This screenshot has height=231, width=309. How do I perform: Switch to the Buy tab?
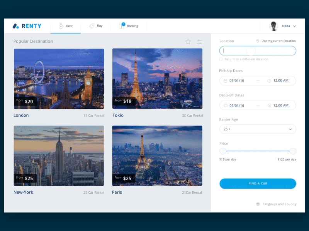(96, 26)
